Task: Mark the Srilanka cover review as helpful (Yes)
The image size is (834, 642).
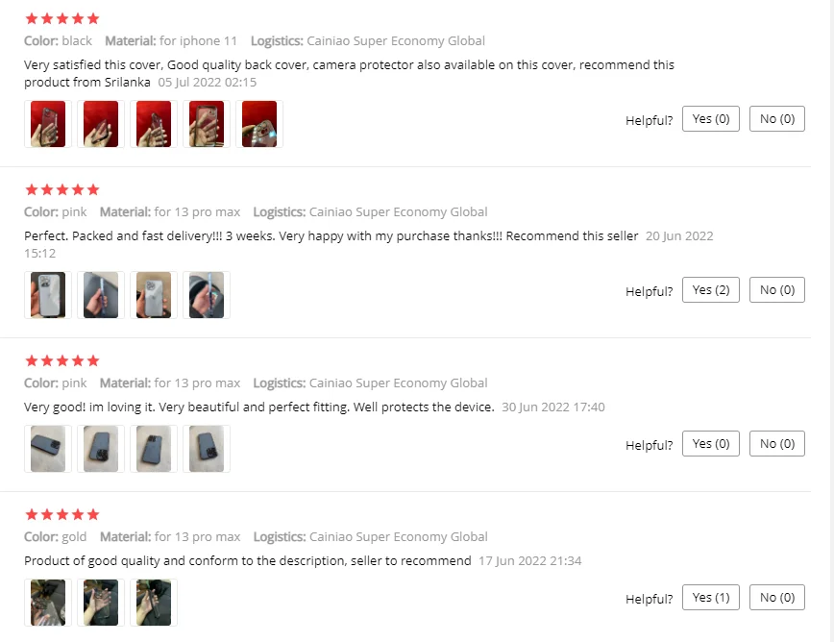Action: click(711, 118)
